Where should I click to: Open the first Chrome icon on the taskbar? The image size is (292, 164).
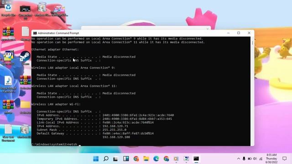[136, 159]
